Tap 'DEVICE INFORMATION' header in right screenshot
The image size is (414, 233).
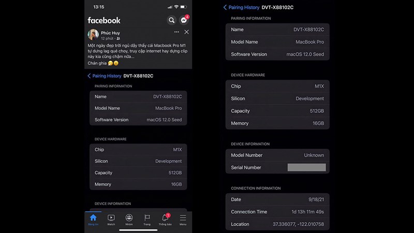pyautogui.click(x=250, y=144)
